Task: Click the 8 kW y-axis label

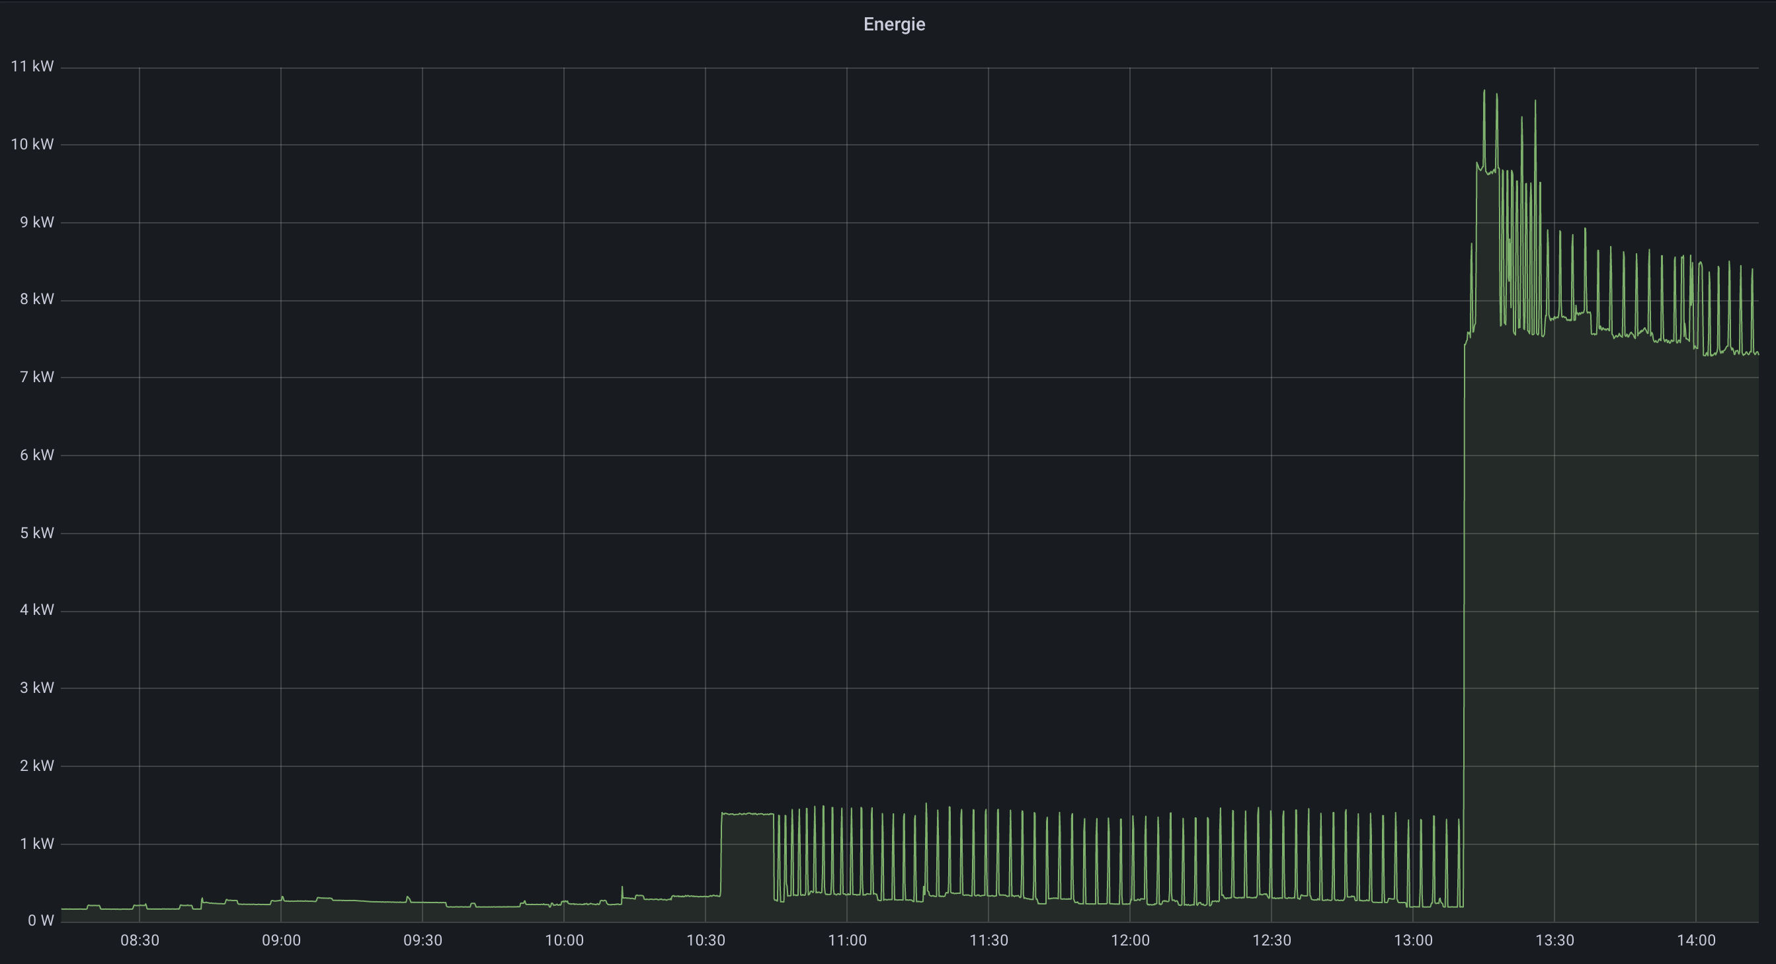Action: (x=36, y=299)
